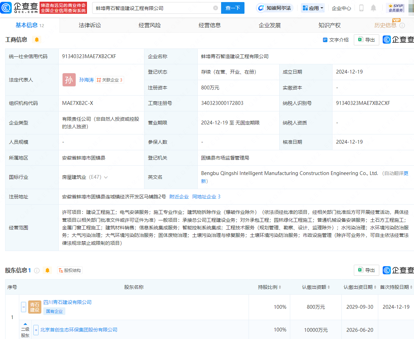Open 知彼阿尔法 assistant
The height and width of the screenshot is (339, 414).
(274, 8)
